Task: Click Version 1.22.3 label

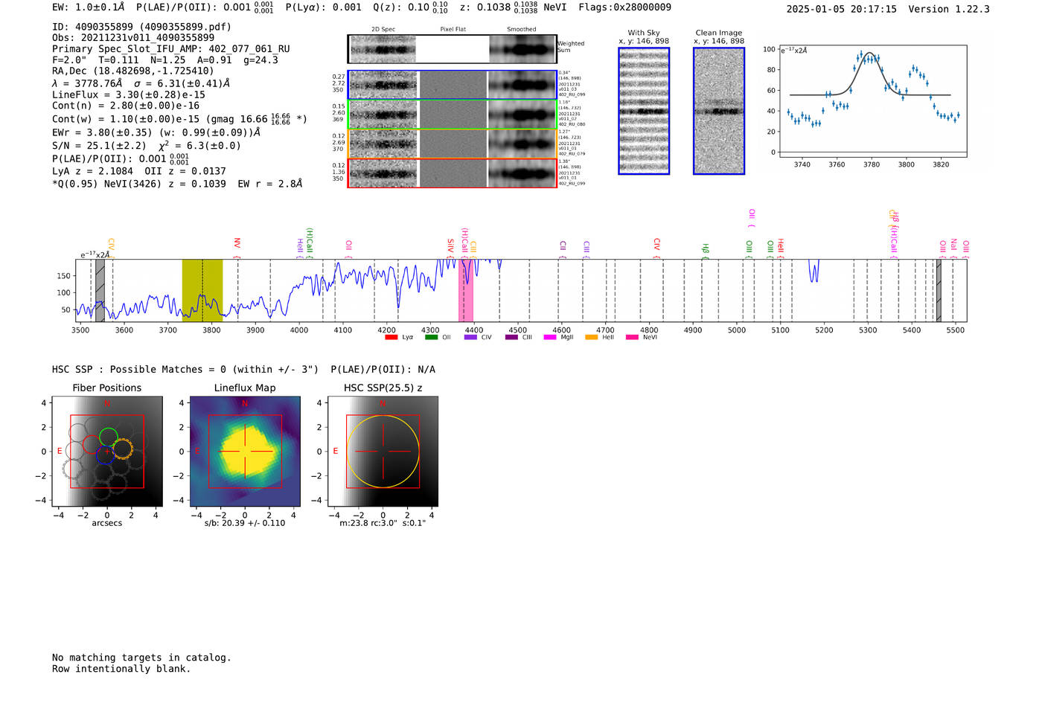Action: (x=949, y=10)
